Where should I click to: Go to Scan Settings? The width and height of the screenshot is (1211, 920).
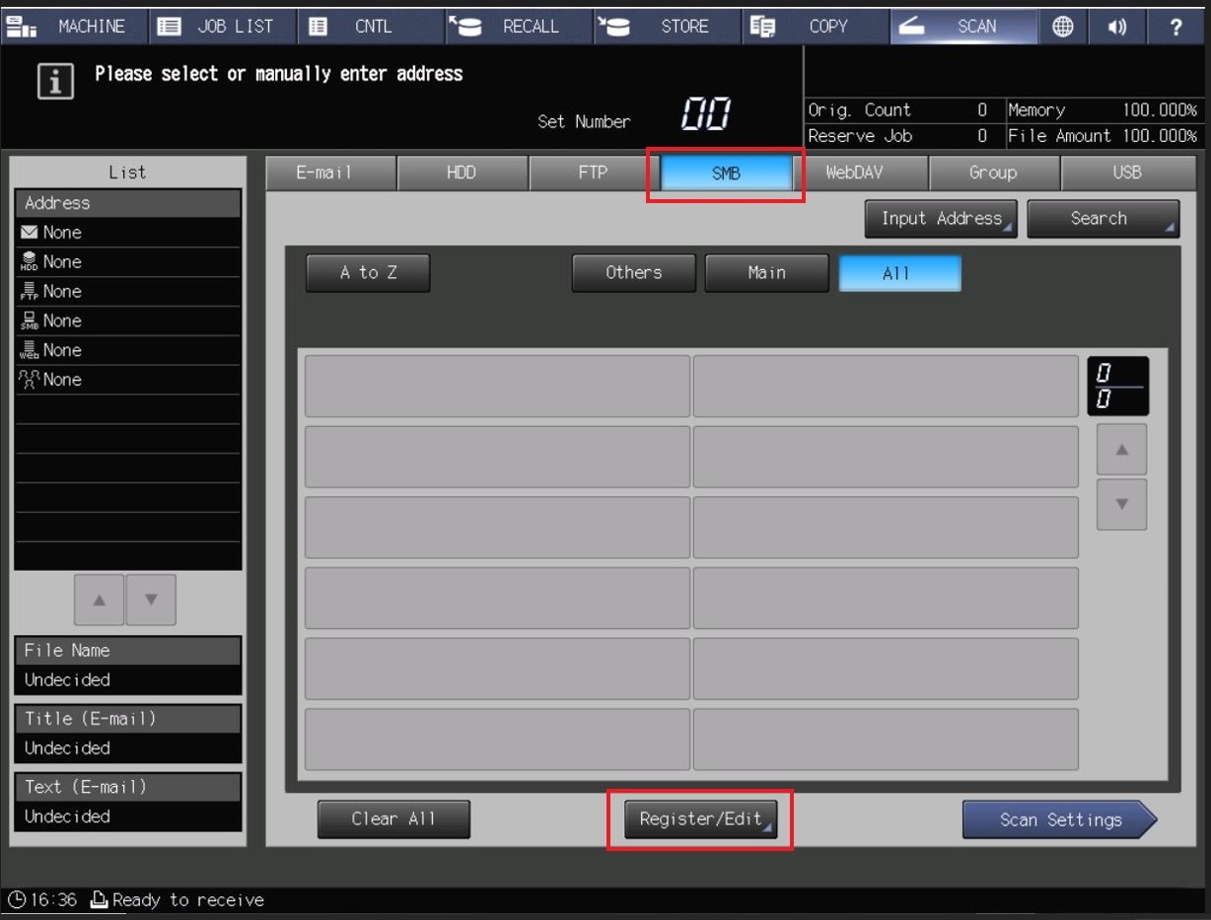(x=1059, y=819)
